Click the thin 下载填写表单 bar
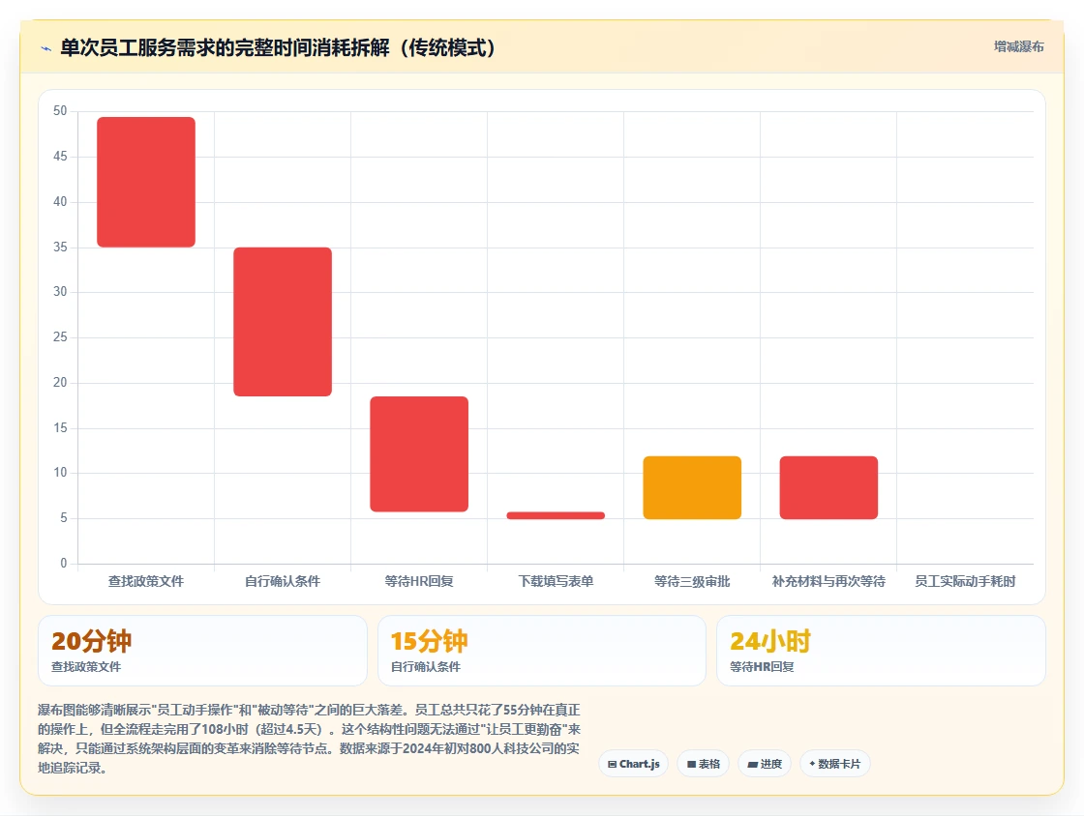This screenshot has height=816, width=1084. [x=556, y=515]
